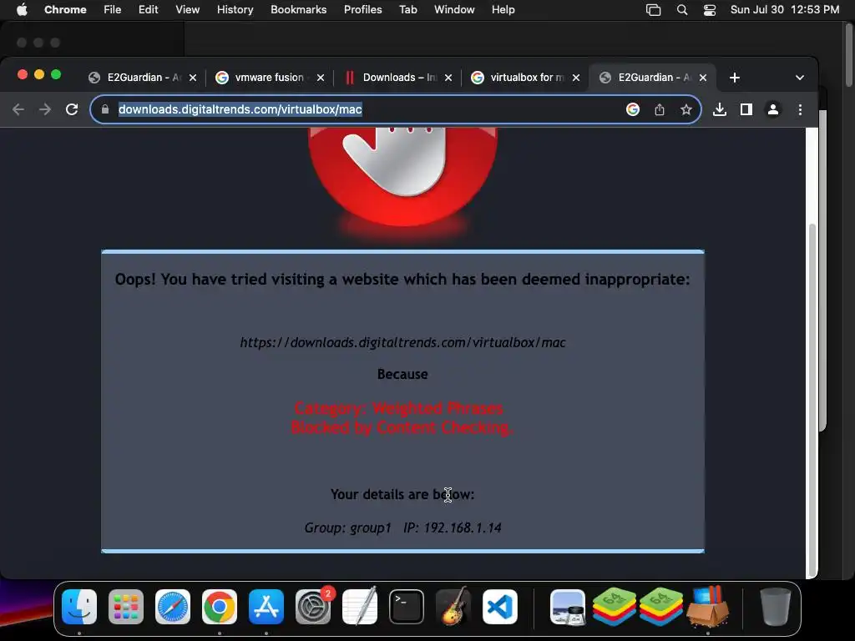Go back to the previous page

click(18, 109)
